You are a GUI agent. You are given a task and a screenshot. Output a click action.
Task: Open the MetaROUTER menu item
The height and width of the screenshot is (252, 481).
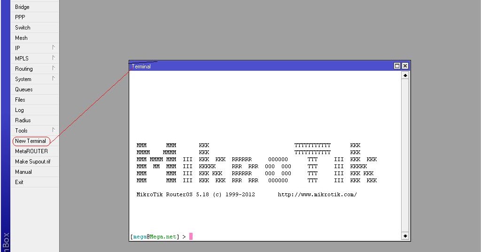pos(34,151)
